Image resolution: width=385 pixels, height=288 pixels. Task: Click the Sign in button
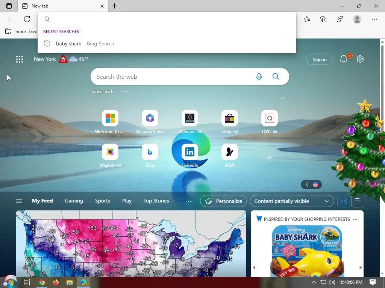coord(320,60)
